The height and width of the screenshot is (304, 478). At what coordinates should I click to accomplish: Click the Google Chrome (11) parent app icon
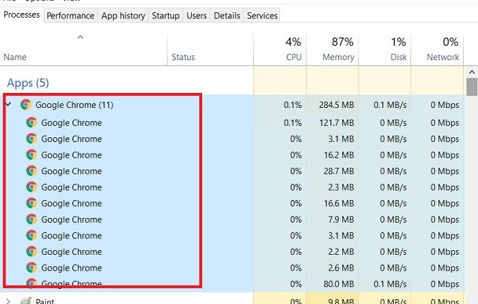point(26,105)
